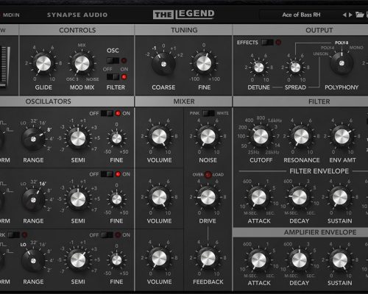Viewport: 368px width, 294px height.
Task: Click oscillator 3 RANGE knob
Action: (33, 261)
